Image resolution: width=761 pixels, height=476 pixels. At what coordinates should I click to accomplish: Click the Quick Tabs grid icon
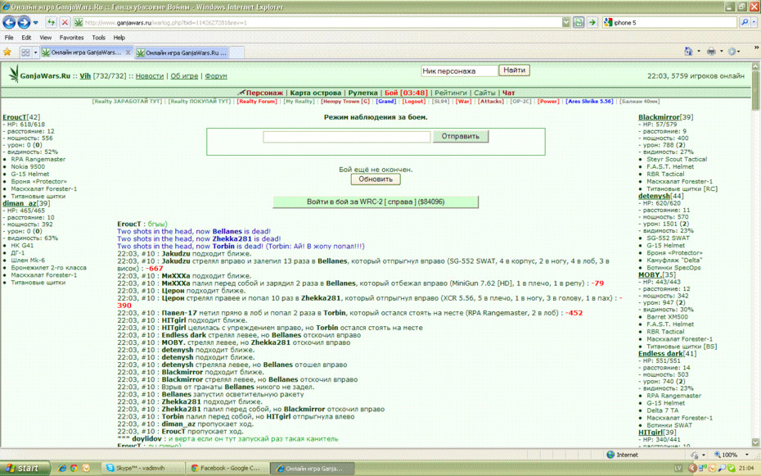tap(25, 52)
